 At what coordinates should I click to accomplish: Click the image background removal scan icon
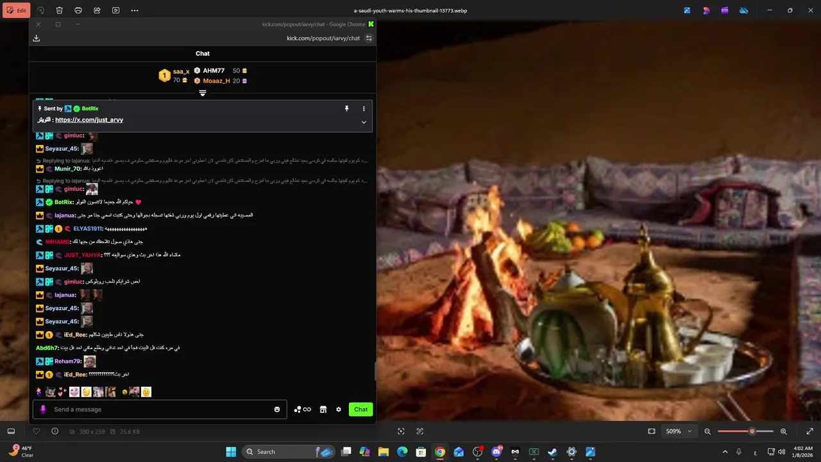[401, 431]
